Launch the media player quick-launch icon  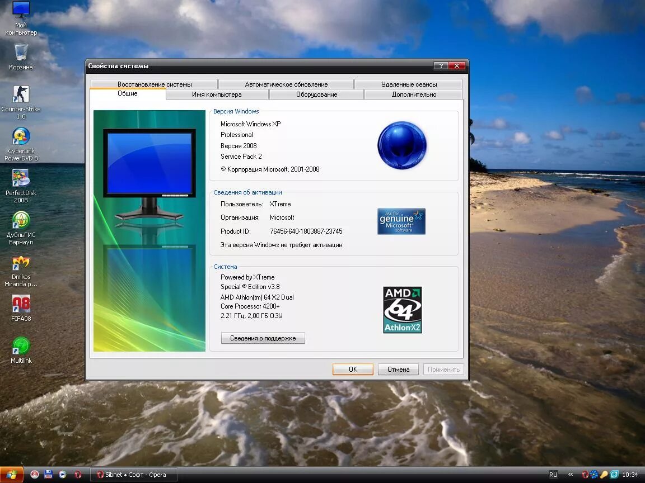(x=63, y=475)
